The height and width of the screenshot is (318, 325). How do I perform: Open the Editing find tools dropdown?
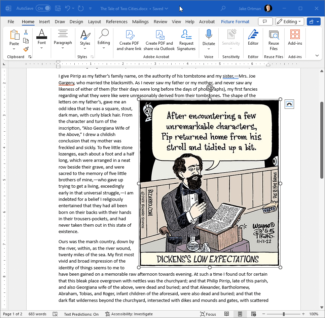click(x=104, y=40)
